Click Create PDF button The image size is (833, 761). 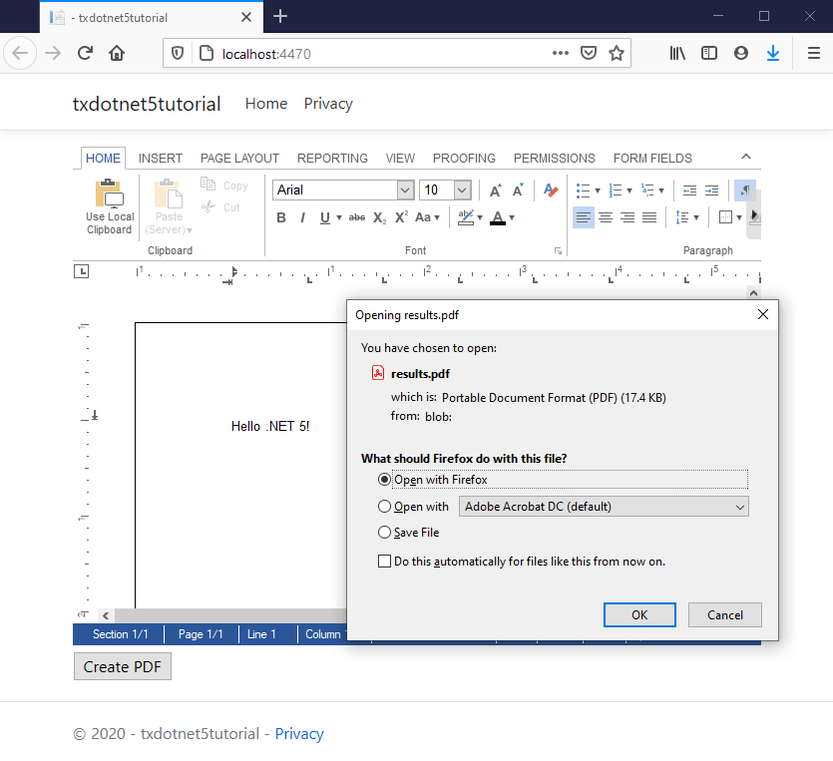tap(122, 666)
